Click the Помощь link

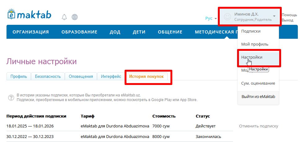[x=289, y=15]
